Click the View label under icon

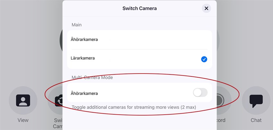[x=23, y=120]
